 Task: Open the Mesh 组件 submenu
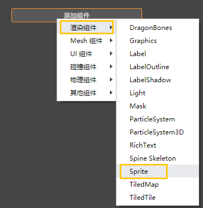pyautogui.click(x=87, y=40)
